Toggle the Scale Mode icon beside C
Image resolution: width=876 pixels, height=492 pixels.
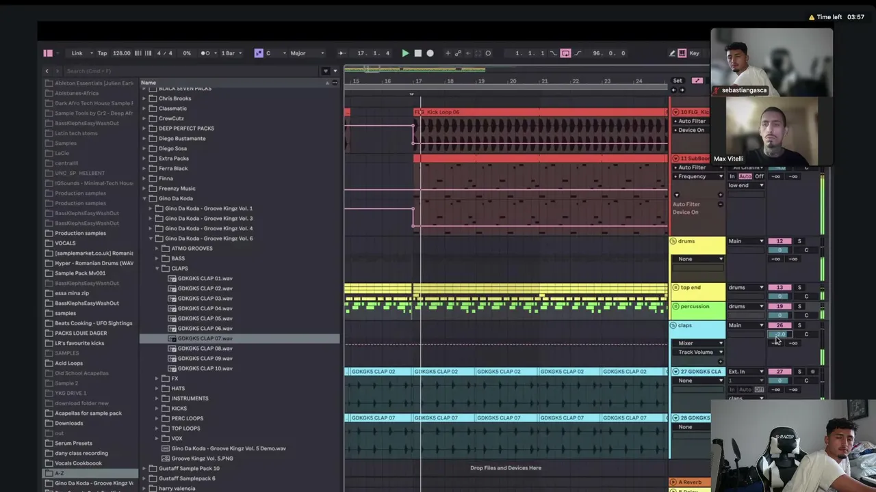259,53
